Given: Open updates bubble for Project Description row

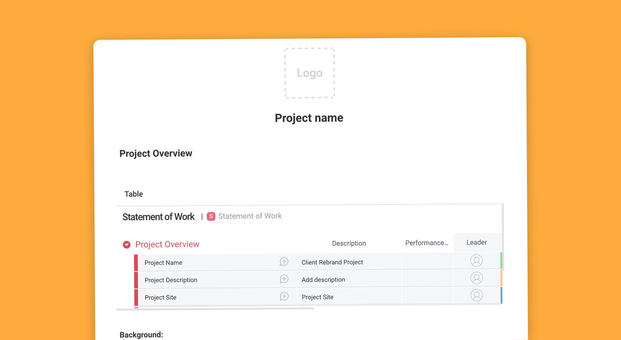Looking at the screenshot, I should [x=284, y=279].
